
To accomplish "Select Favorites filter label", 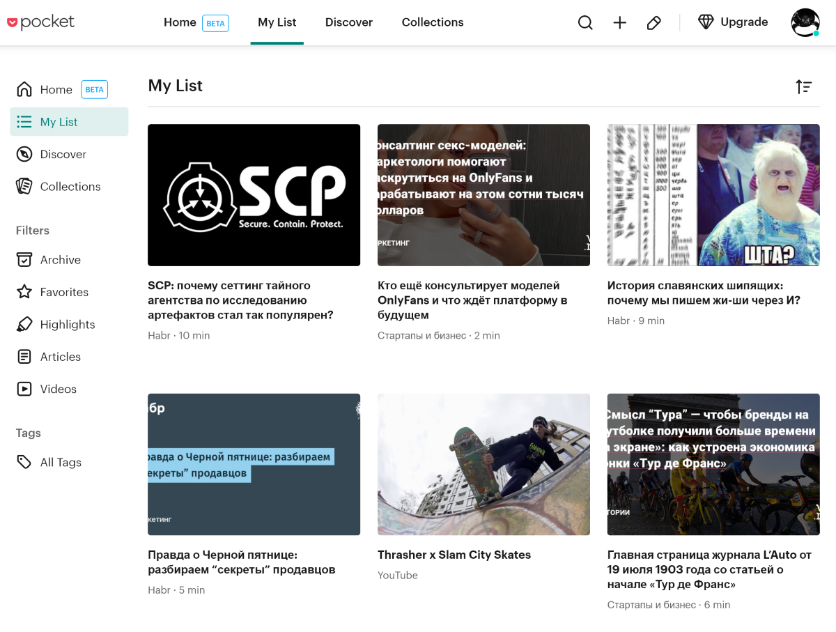I will [x=64, y=292].
